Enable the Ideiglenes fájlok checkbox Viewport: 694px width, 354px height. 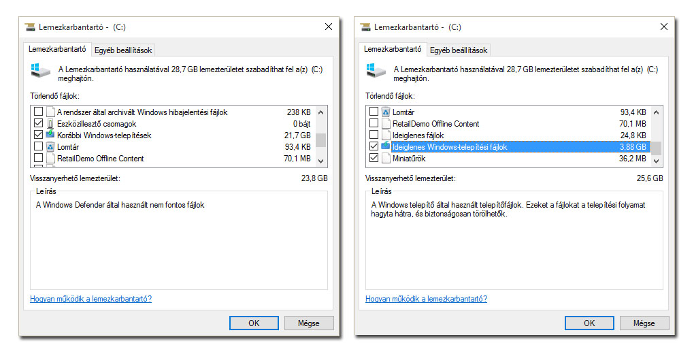(374, 135)
